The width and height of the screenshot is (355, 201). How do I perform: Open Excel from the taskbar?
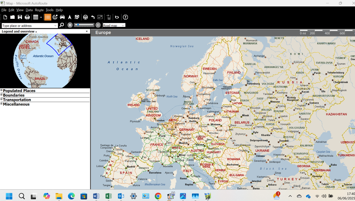point(108,196)
